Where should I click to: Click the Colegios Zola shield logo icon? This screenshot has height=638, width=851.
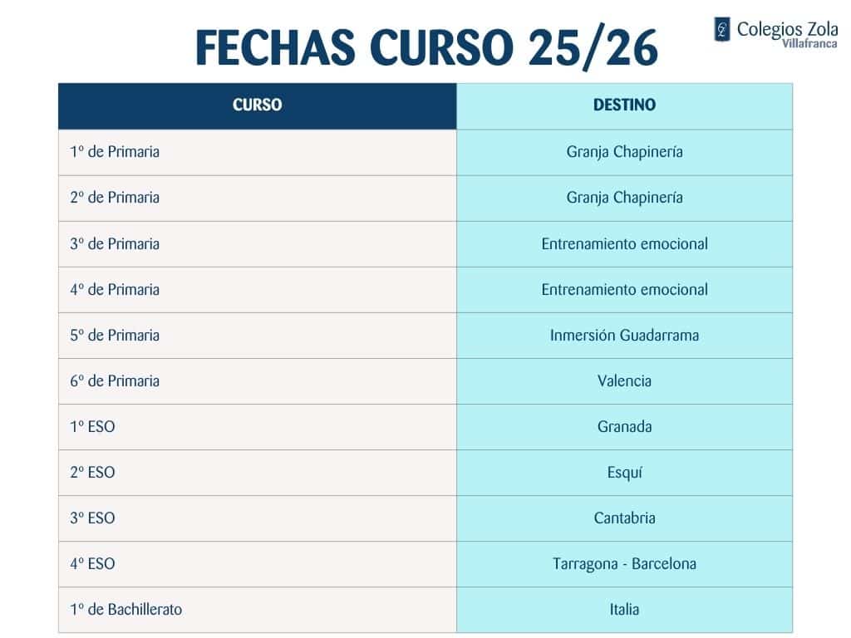coord(722,29)
